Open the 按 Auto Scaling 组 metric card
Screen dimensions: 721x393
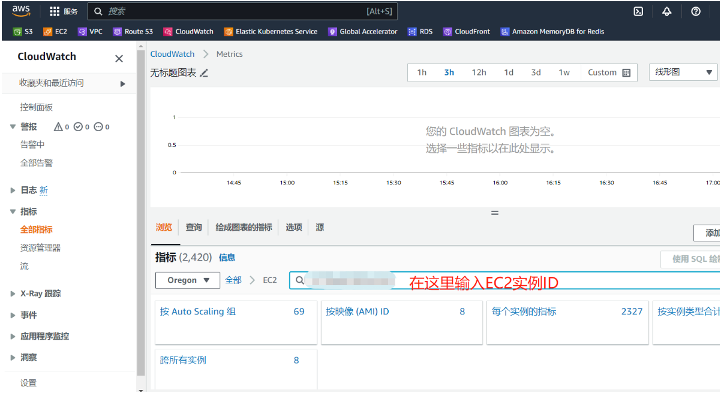(x=236, y=323)
